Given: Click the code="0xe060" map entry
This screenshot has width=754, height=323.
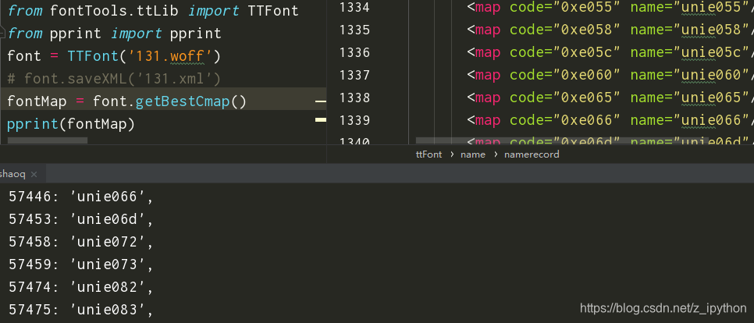Looking at the screenshot, I should (x=610, y=75).
